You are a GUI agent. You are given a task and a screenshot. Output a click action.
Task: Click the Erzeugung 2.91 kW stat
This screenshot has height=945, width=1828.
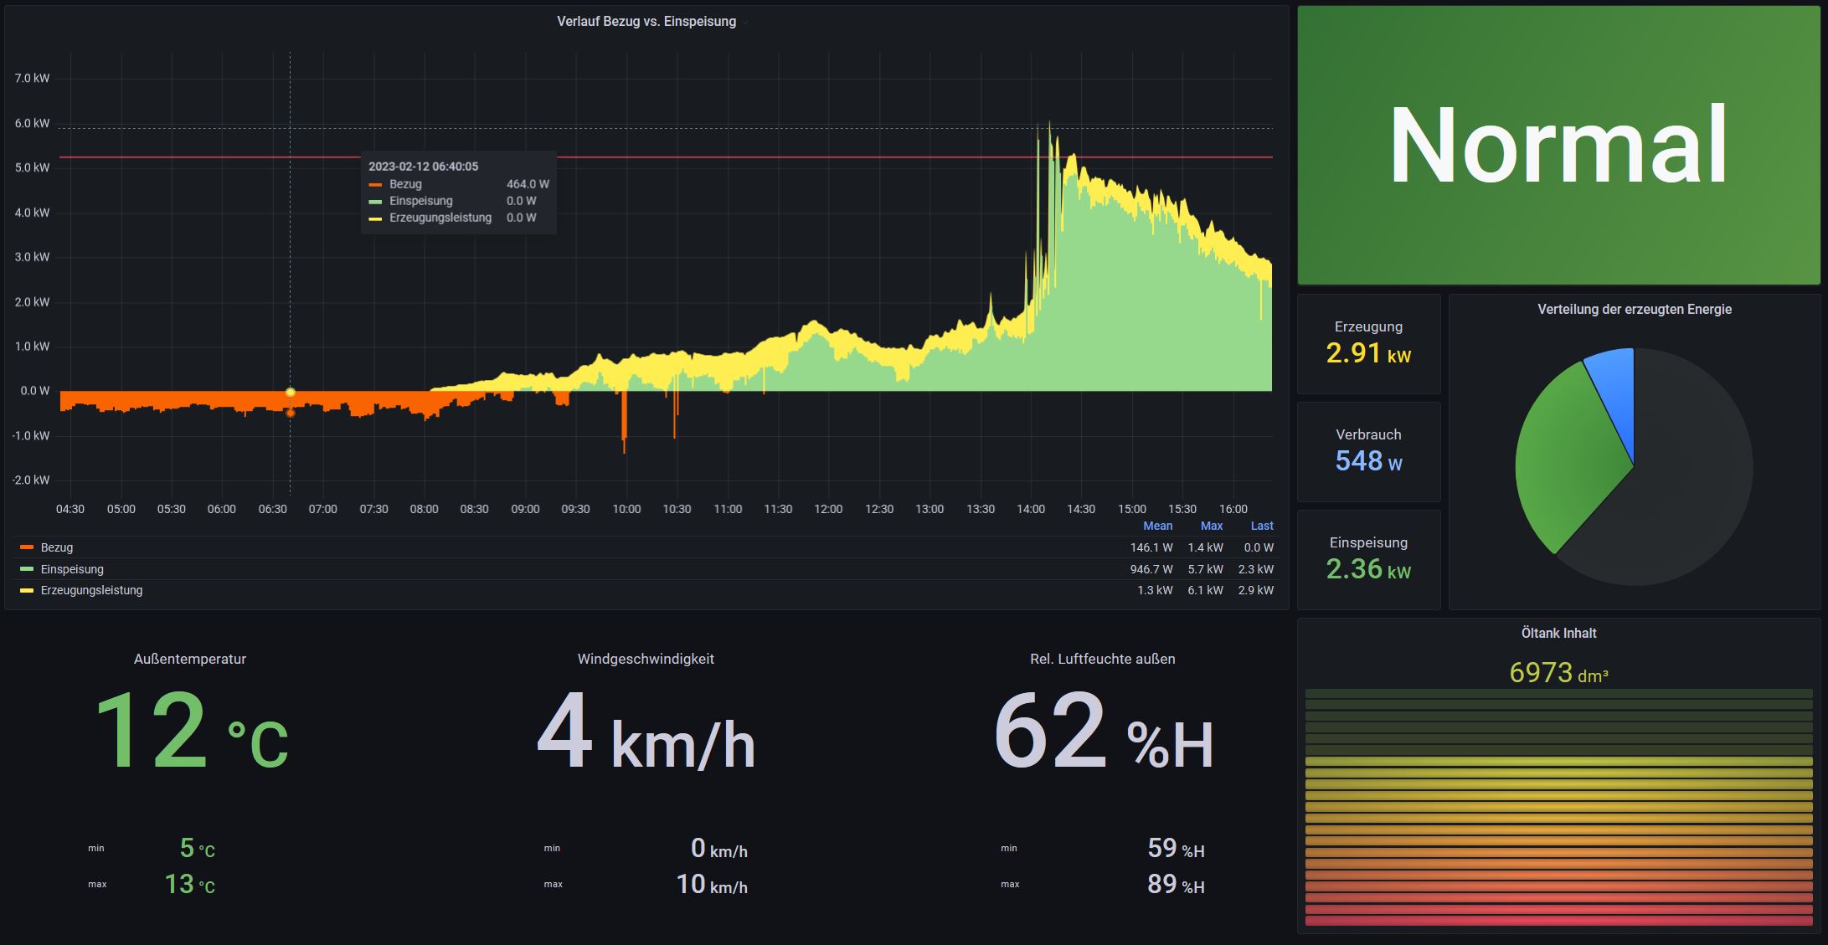coord(1368,344)
